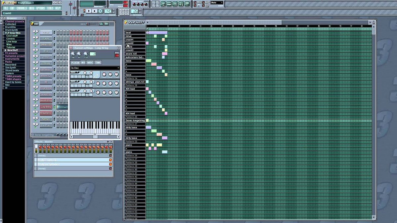
Task: Open the EDIT menu
Action: (13, 8)
